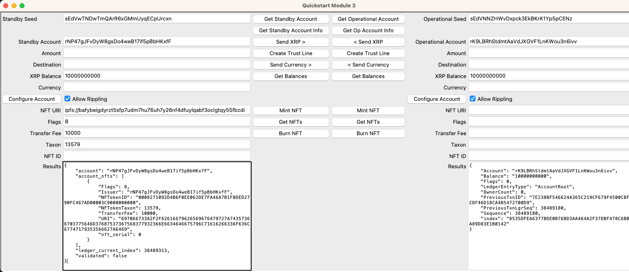Click the standby Create Trust Line button
The image size is (629, 272).
pyautogui.click(x=290, y=54)
